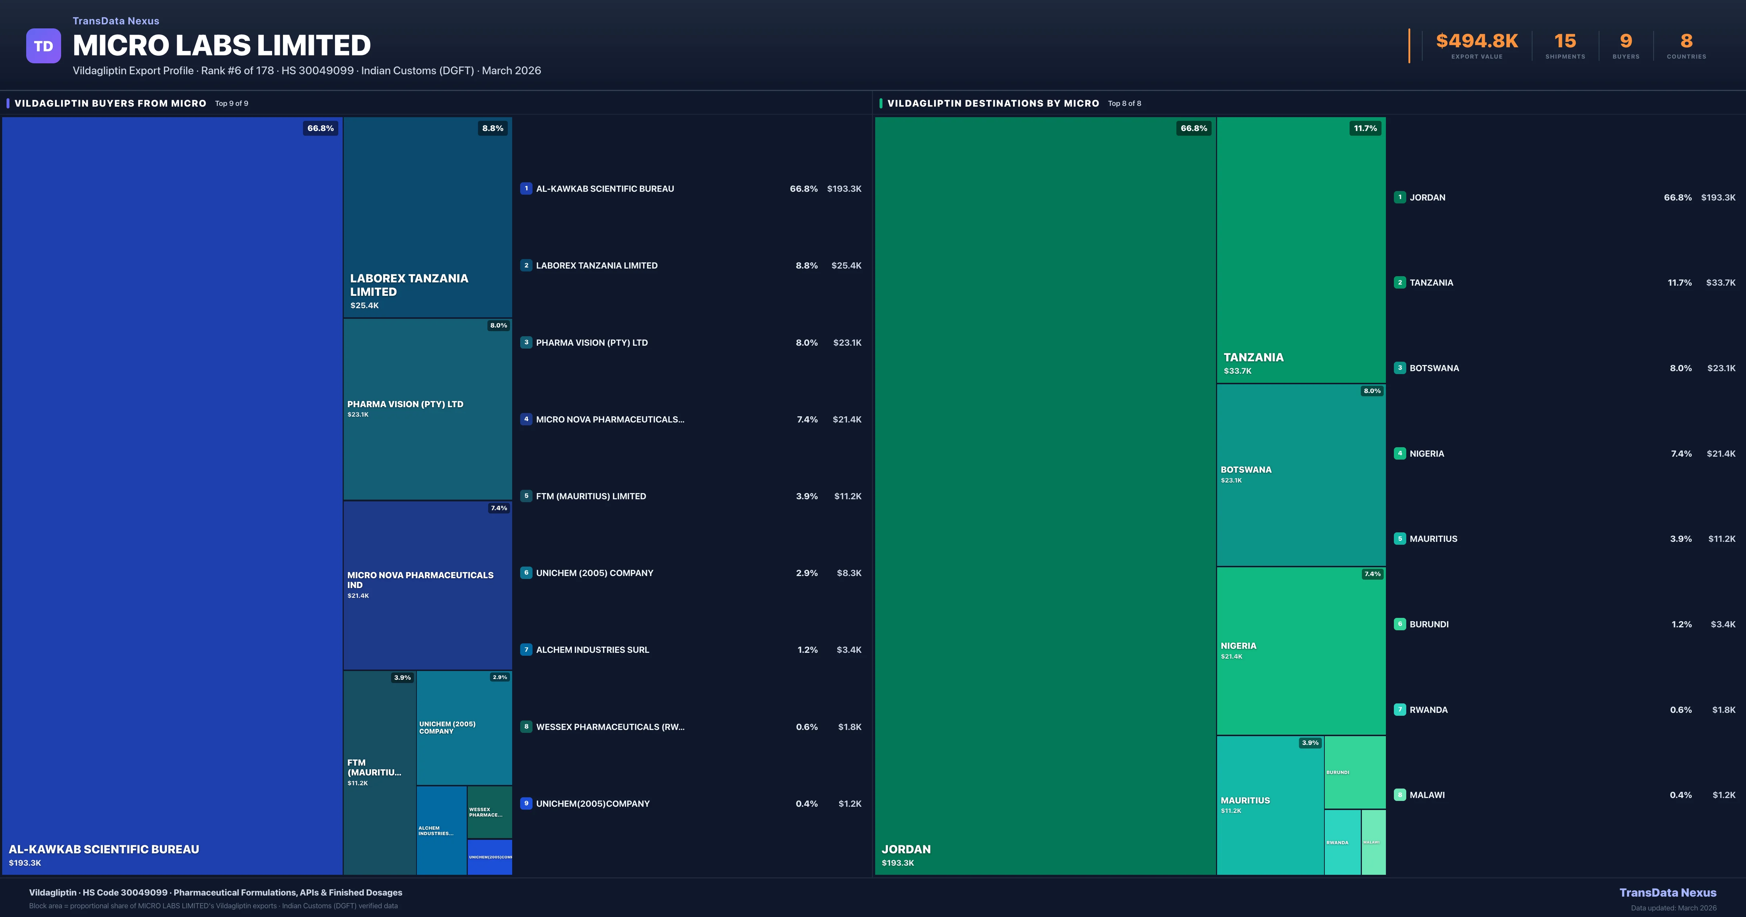Select rank badge 6 beside BURUNDI
The image size is (1746, 917).
coord(1400,624)
